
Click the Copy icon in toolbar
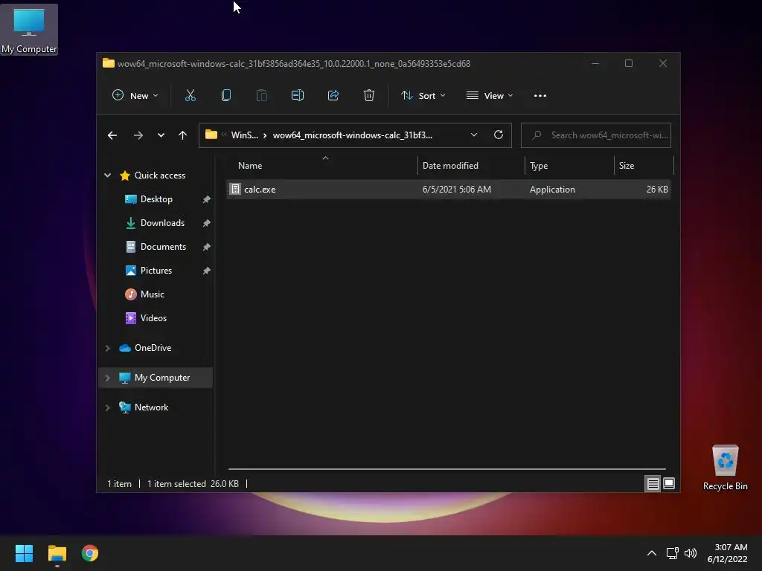click(226, 96)
